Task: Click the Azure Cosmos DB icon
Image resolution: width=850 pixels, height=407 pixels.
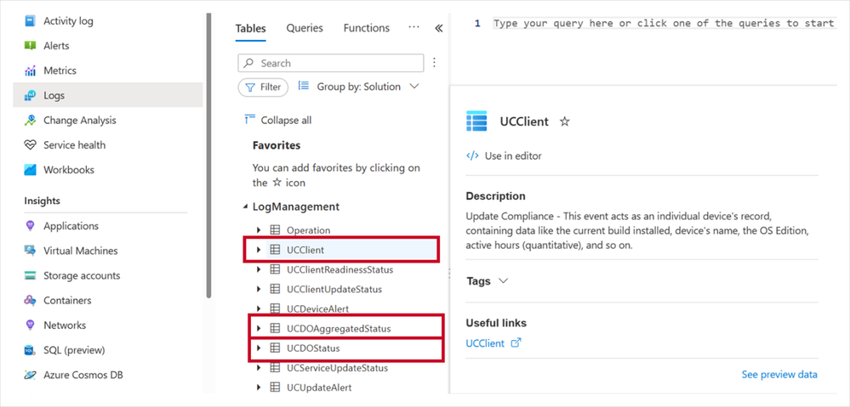Action: 31,375
